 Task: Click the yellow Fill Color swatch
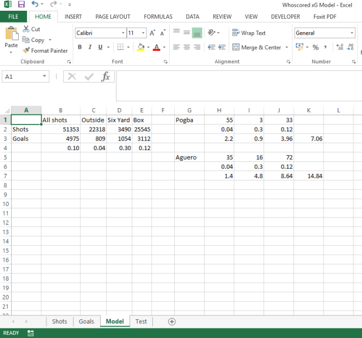coord(140,48)
